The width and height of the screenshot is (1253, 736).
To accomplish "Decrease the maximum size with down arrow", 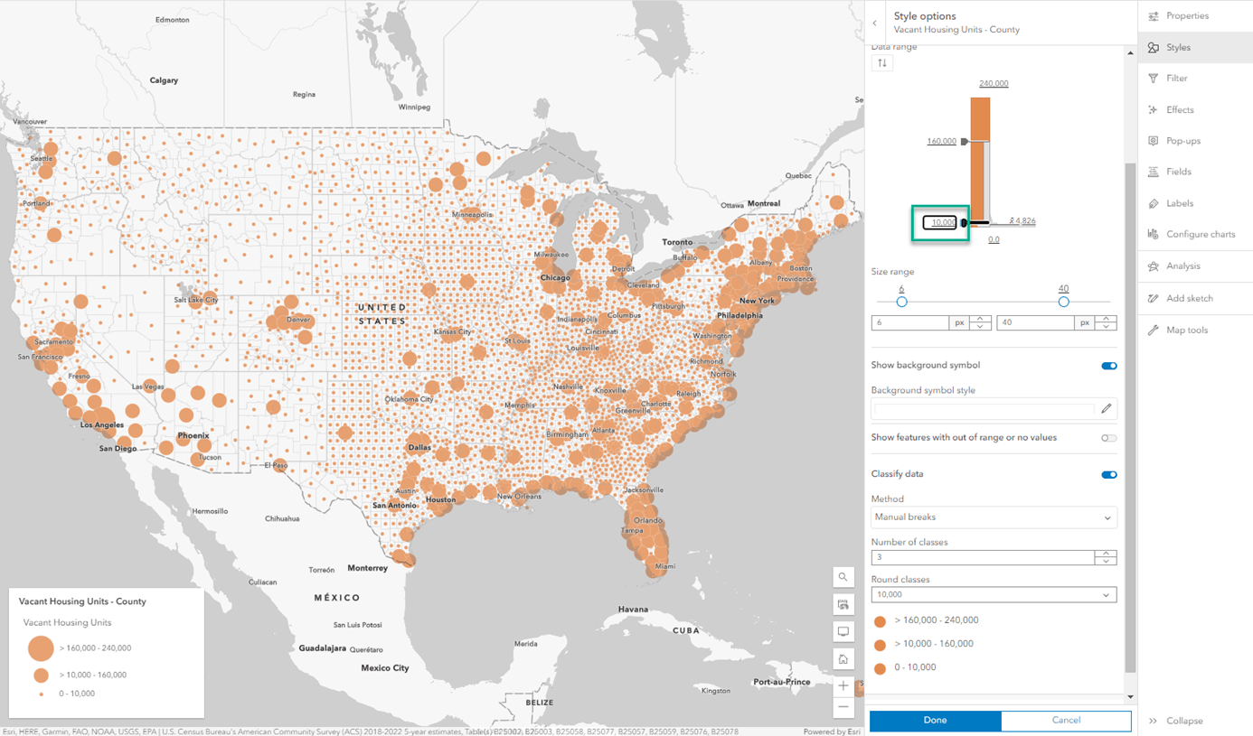I will click(x=1107, y=327).
